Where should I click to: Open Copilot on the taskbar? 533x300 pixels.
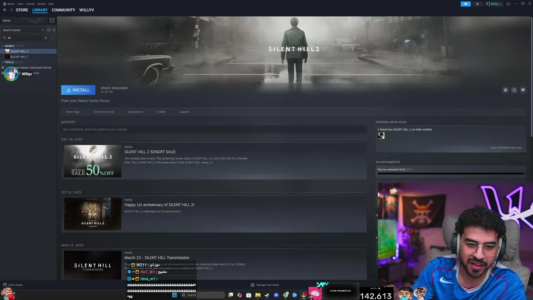pyautogui.click(x=239, y=295)
